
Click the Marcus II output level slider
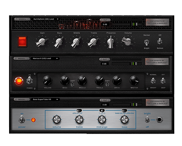click(x=127, y=64)
